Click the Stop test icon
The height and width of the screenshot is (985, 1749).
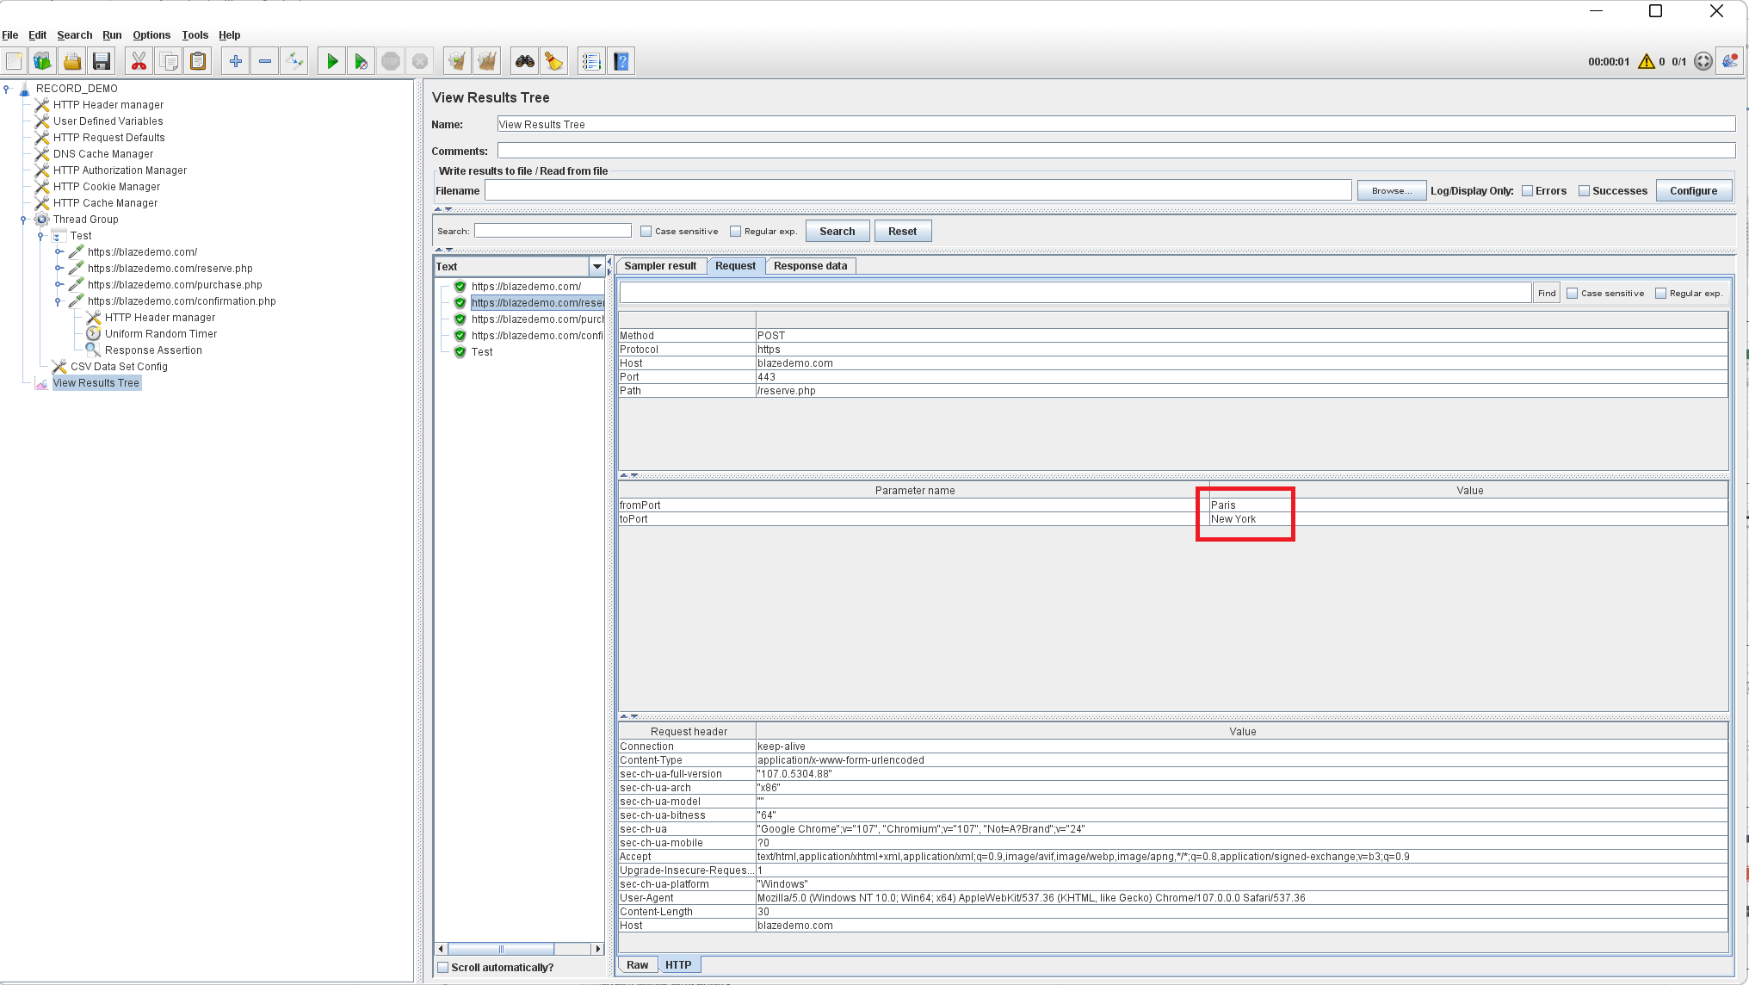click(391, 61)
